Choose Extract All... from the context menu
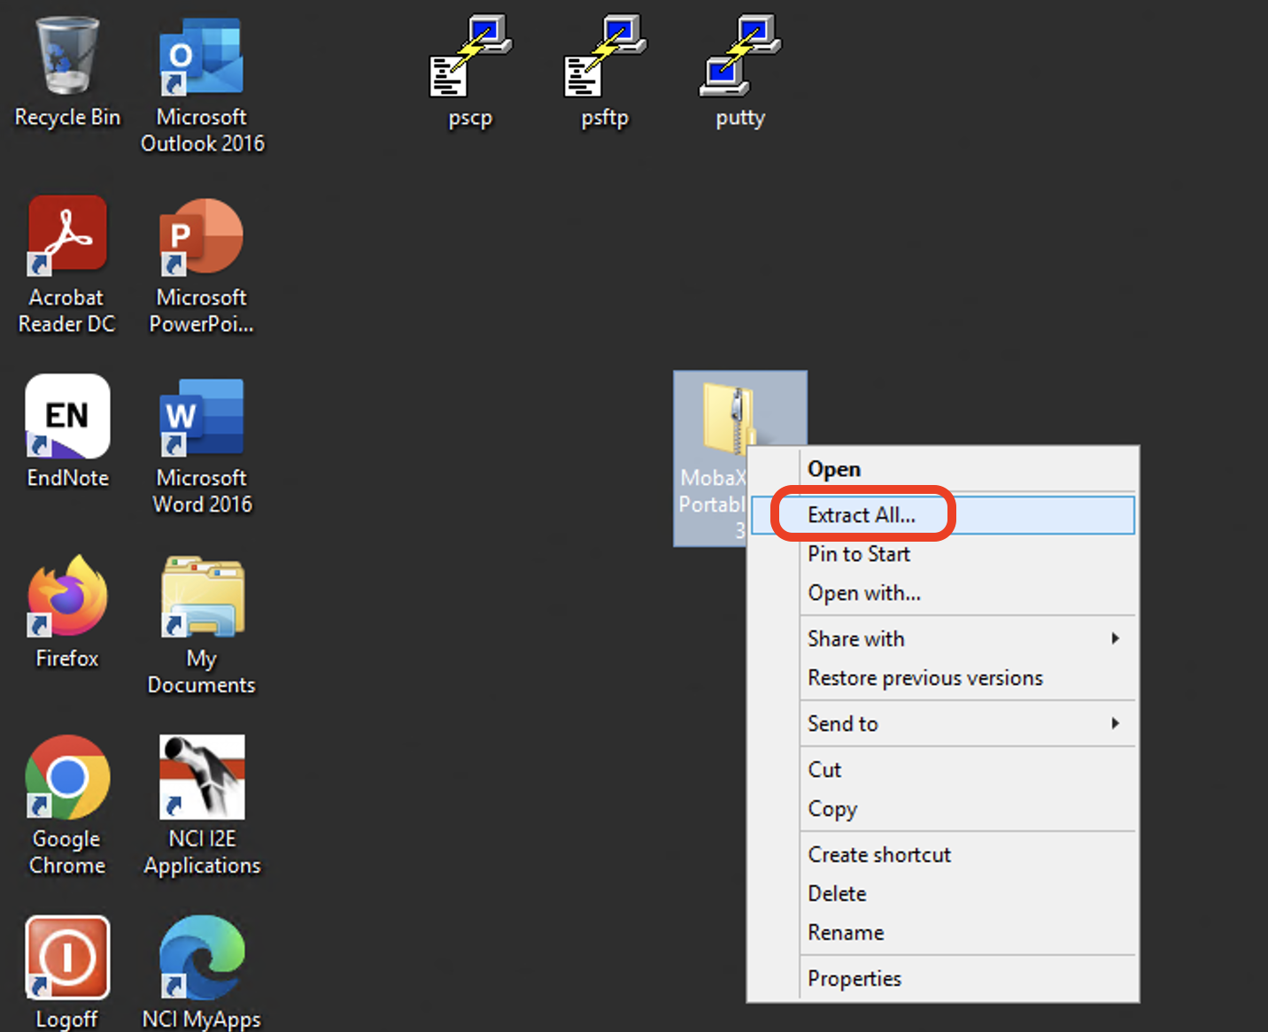The image size is (1268, 1032). (862, 515)
